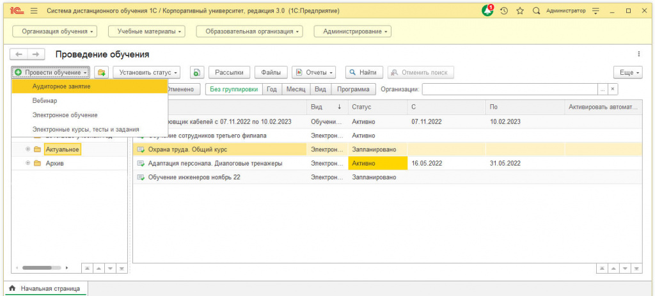Click the Рассылки button
The image size is (655, 296).
coord(230,73)
